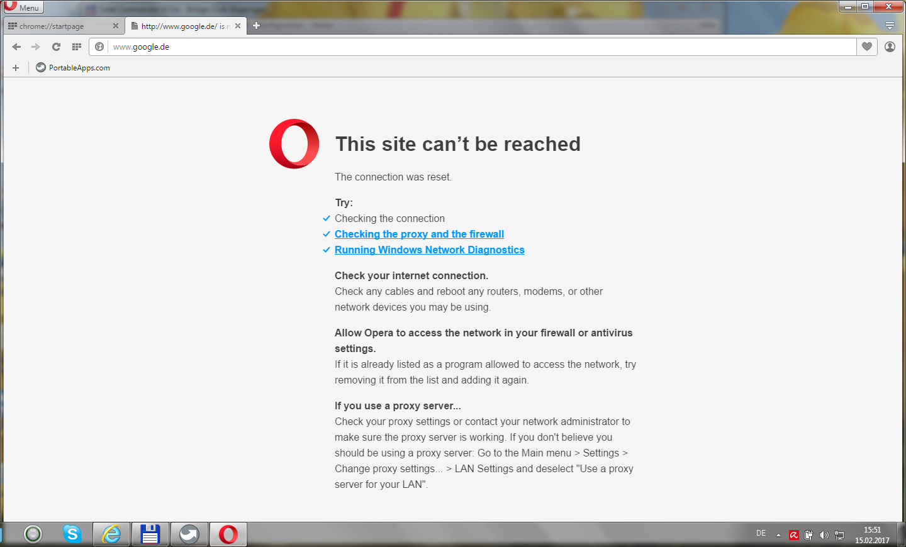Image resolution: width=906 pixels, height=547 pixels.
Task: Open the tab menu list icon
Action: (890, 26)
